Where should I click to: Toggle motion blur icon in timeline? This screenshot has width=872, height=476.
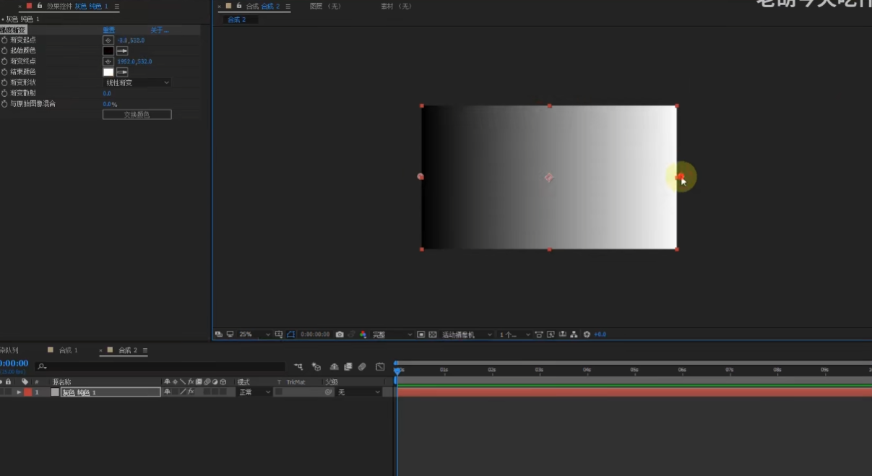[362, 367]
